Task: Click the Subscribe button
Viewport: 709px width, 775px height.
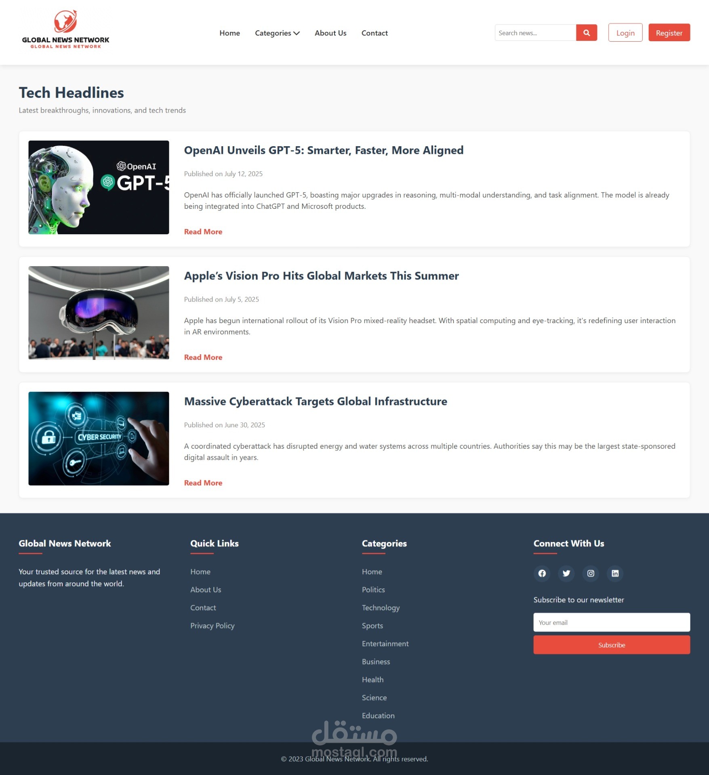Action: pos(612,645)
